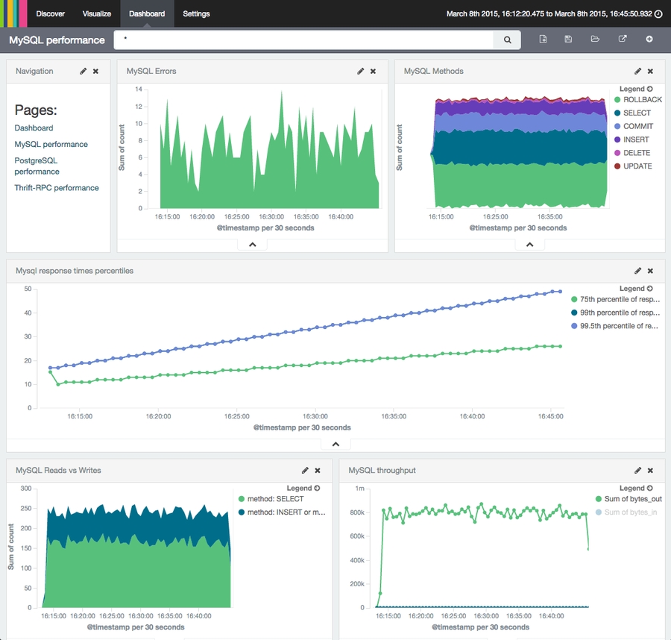
Task: Click inside the query search field
Action: pyautogui.click(x=298, y=39)
